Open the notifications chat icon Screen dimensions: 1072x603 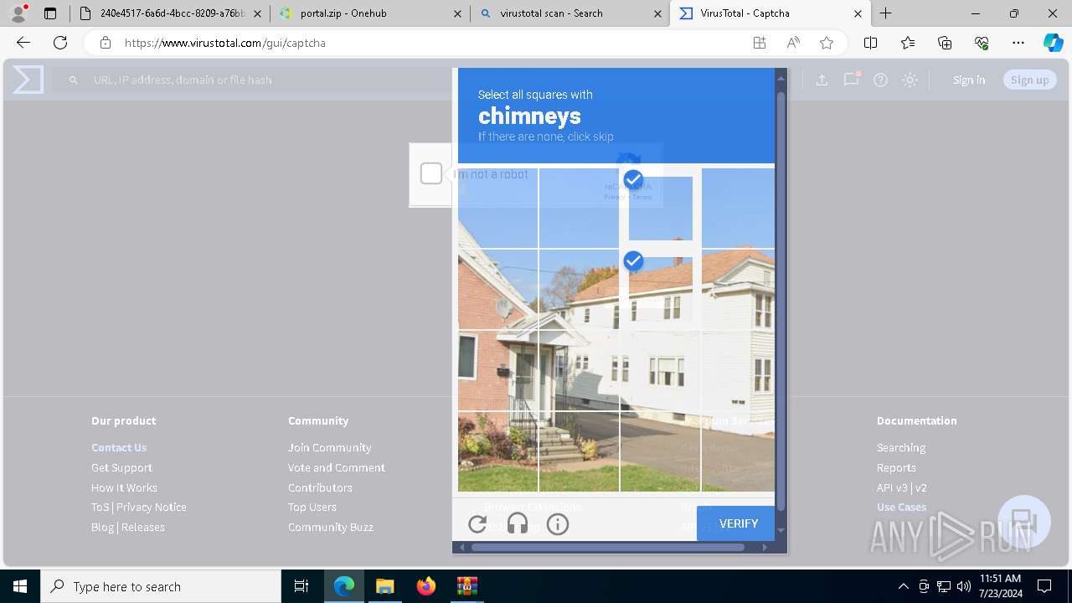pyautogui.click(x=852, y=80)
